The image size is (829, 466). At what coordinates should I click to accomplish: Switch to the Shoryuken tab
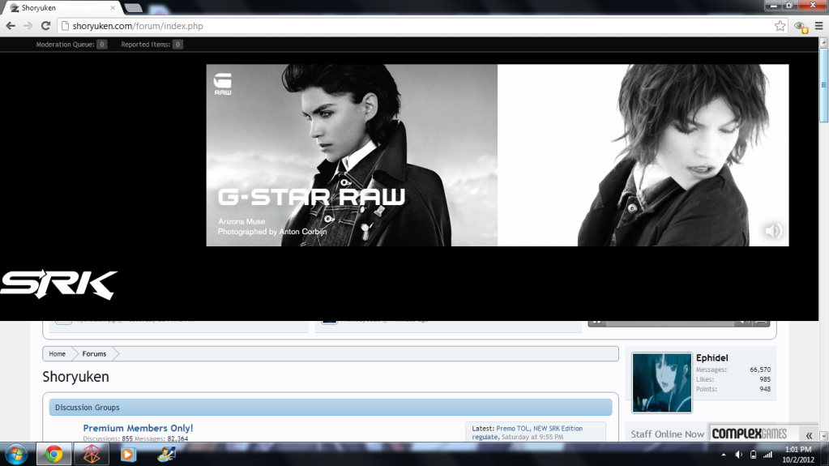coord(61,8)
